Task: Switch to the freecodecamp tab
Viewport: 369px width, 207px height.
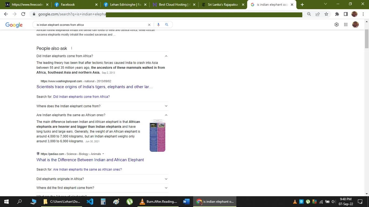Action: click(x=27, y=5)
